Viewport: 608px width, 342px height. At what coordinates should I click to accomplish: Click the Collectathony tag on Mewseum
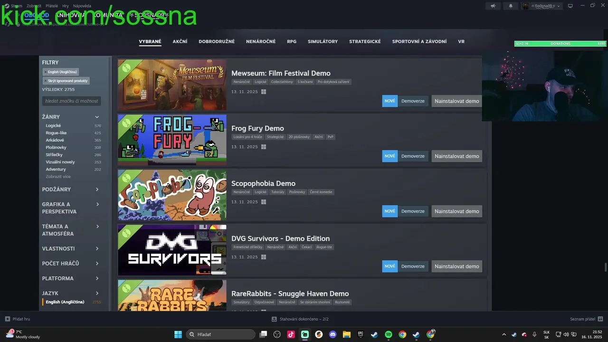[282, 82]
